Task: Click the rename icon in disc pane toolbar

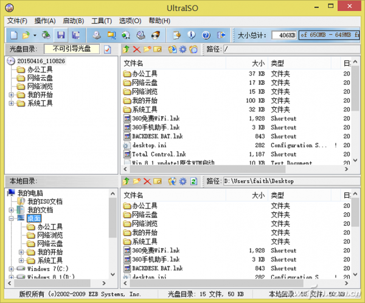Action: 158,49
